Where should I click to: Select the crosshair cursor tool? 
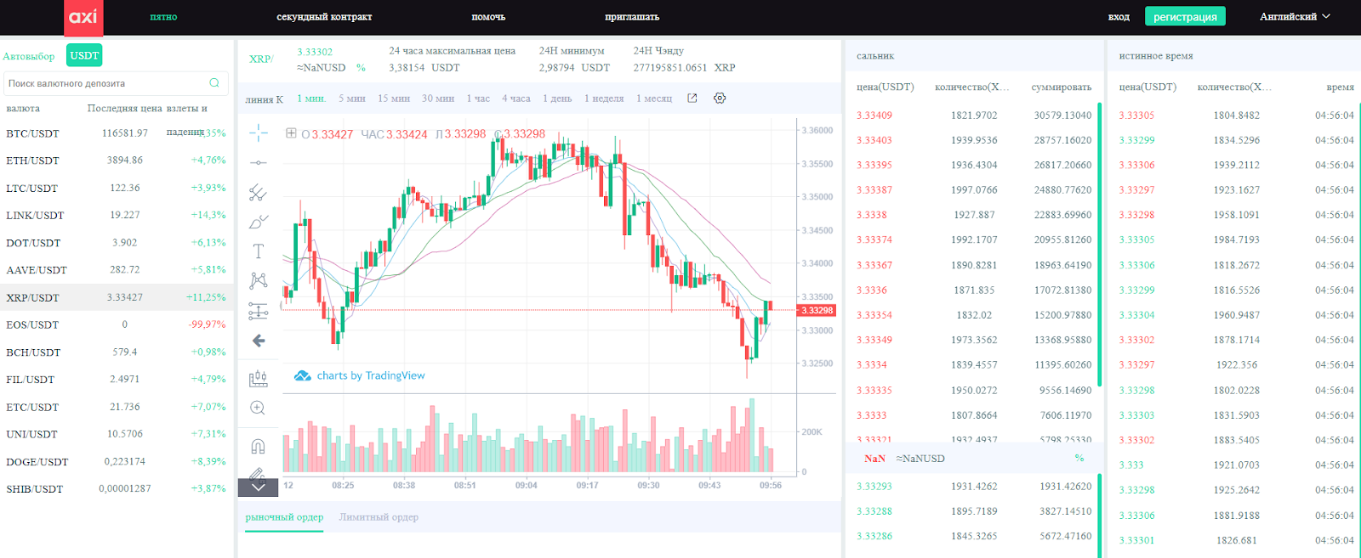pos(259,132)
